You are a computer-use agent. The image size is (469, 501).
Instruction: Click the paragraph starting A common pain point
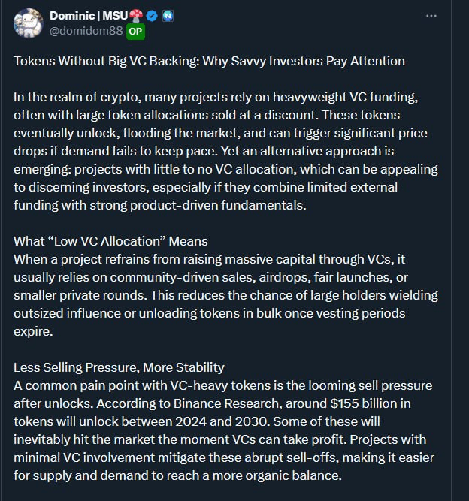pyautogui.click(x=224, y=430)
